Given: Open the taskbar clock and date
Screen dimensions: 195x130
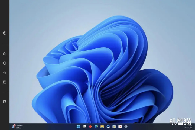Looking at the screenshot, I should coord(188,127).
